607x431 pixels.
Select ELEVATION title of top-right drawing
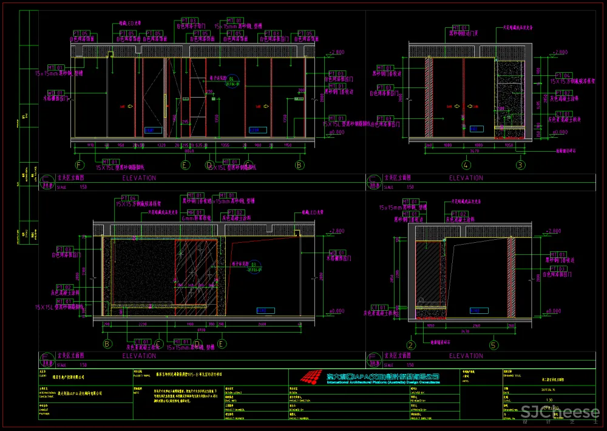(x=466, y=178)
